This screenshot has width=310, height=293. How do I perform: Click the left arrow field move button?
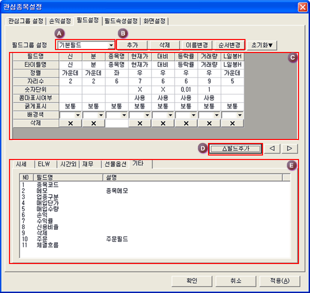click(x=272, y=148)
